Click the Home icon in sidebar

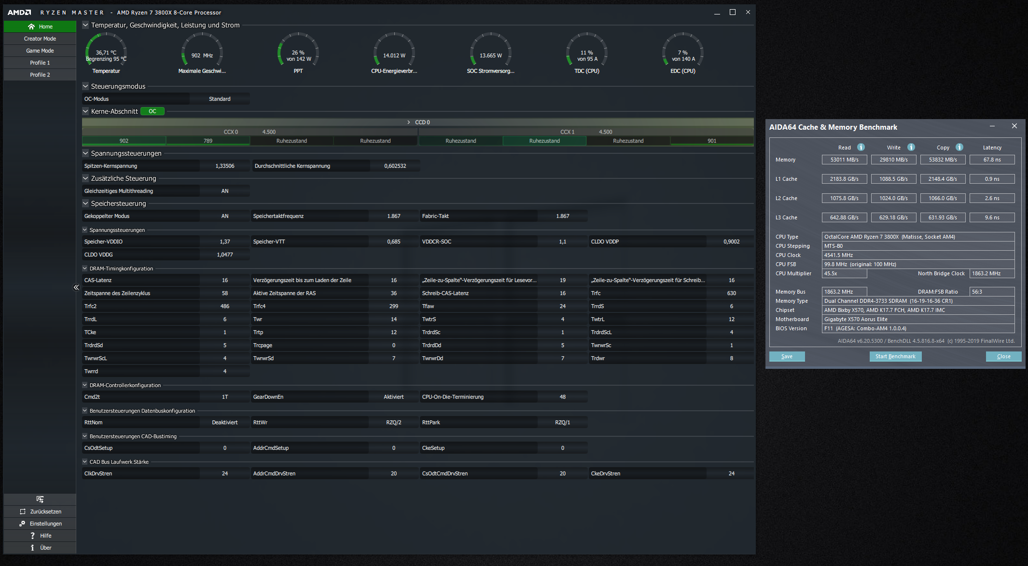tap(31, 27)
